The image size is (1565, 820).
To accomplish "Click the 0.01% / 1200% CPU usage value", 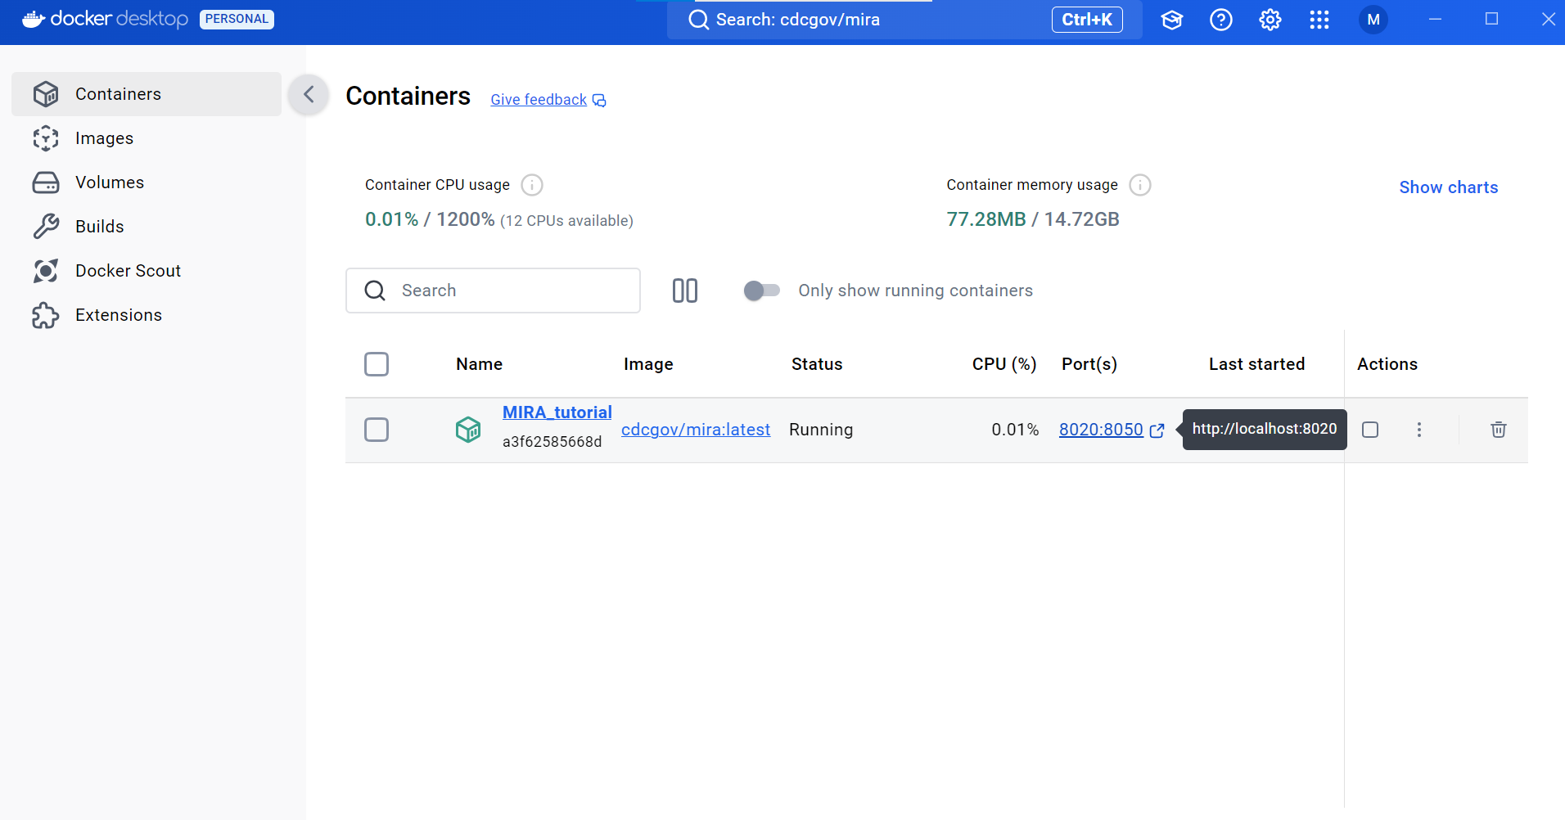I will pyautogui.click(x=430, y=219).
